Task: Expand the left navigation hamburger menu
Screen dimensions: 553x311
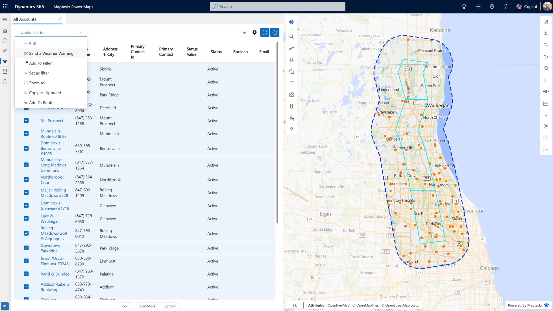Action: point(5,19)
